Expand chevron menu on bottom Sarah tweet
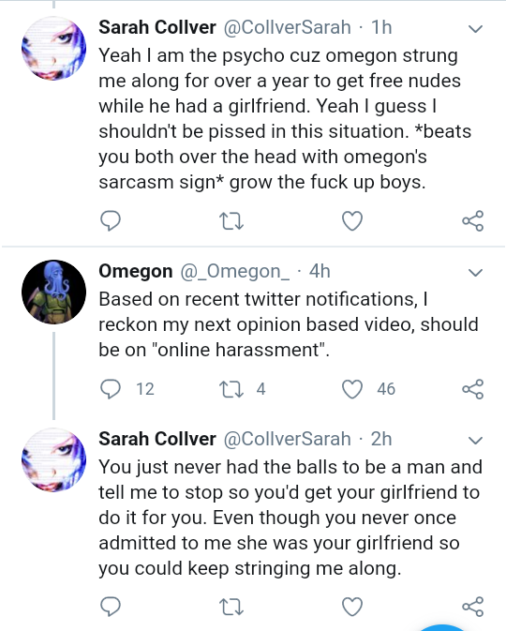 (x=475, y=440)
